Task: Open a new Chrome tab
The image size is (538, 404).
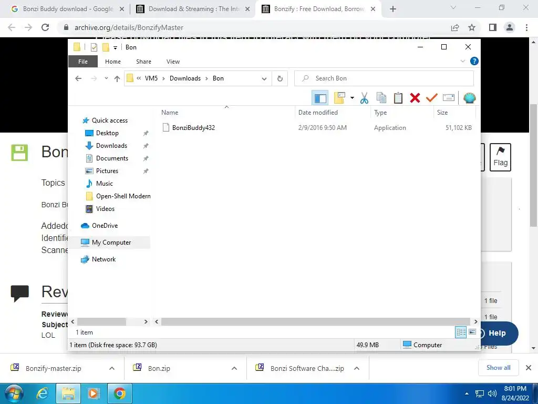Action: 393,9
